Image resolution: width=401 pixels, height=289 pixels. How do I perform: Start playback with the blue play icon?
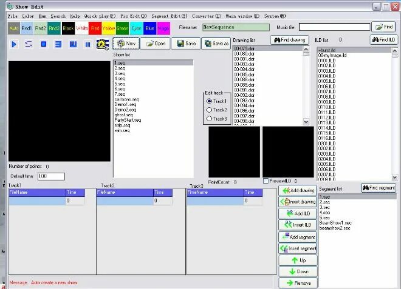click(x=14, y=44)
